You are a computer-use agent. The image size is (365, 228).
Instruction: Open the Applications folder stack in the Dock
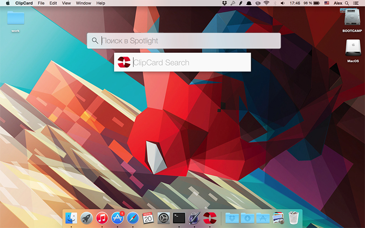click(263, 218)
